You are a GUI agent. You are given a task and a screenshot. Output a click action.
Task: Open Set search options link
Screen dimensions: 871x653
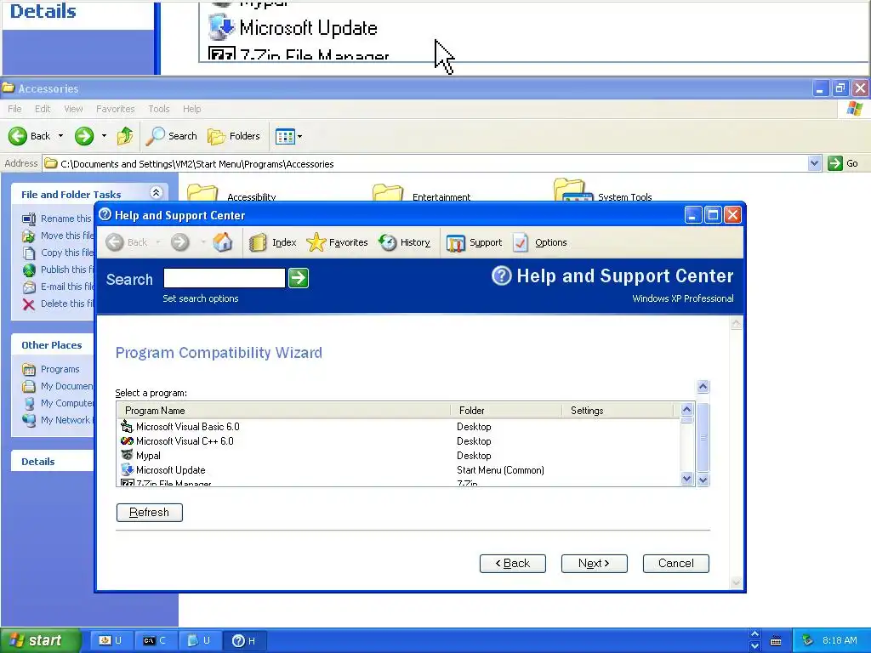click(201, 298)
